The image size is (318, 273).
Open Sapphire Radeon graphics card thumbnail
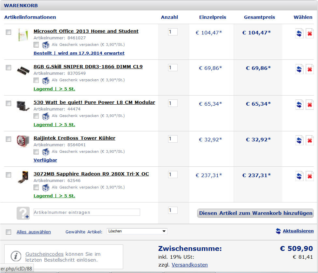click(23, 177)
